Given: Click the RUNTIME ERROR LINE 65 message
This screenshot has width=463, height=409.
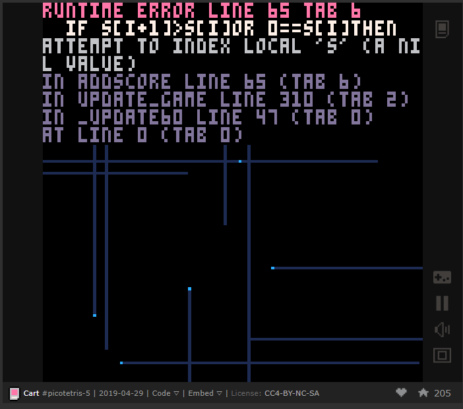Looking at the screenshot, I should 201,11.
